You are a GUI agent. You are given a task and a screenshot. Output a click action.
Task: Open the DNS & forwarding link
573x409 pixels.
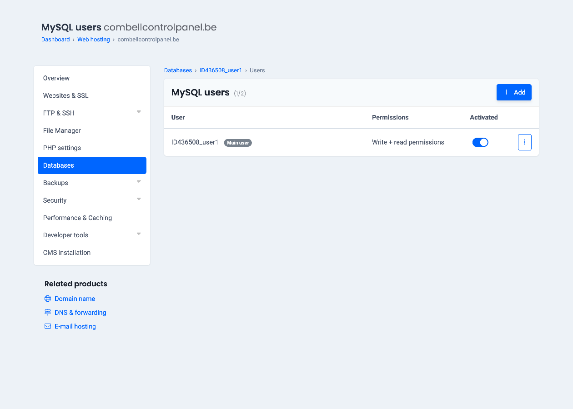click(80, 313)
